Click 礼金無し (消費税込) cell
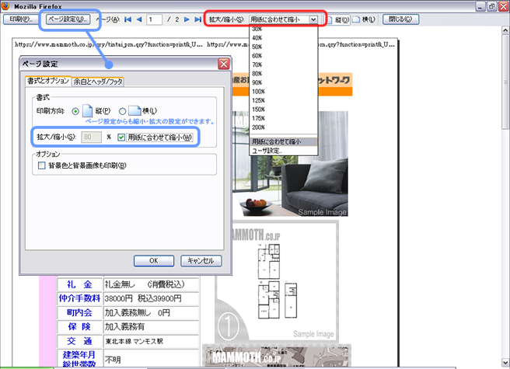Viewport: 510px width, 369px height. [151, 284]
